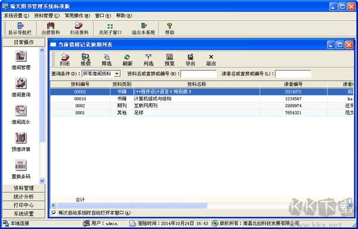This screenshot has width=358, height=229.
Task: Open 预借详情 in sidebar
Action: (21, 142)
